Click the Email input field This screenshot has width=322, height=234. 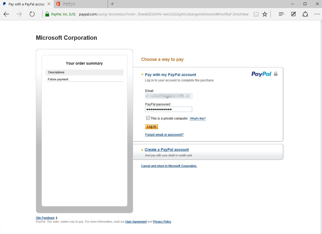[x=169, y=96]
